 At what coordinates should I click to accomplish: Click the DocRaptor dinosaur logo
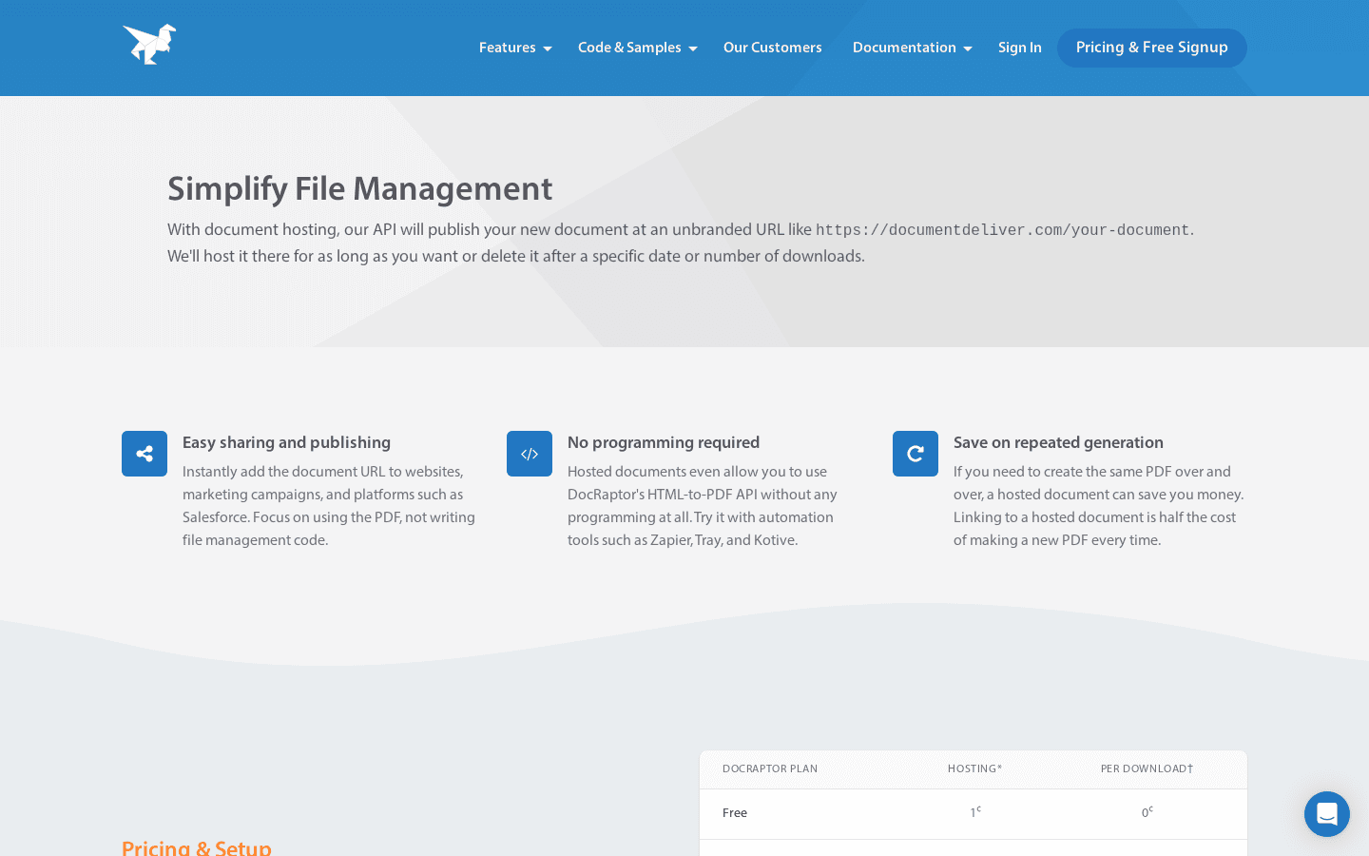coord(148,43)
